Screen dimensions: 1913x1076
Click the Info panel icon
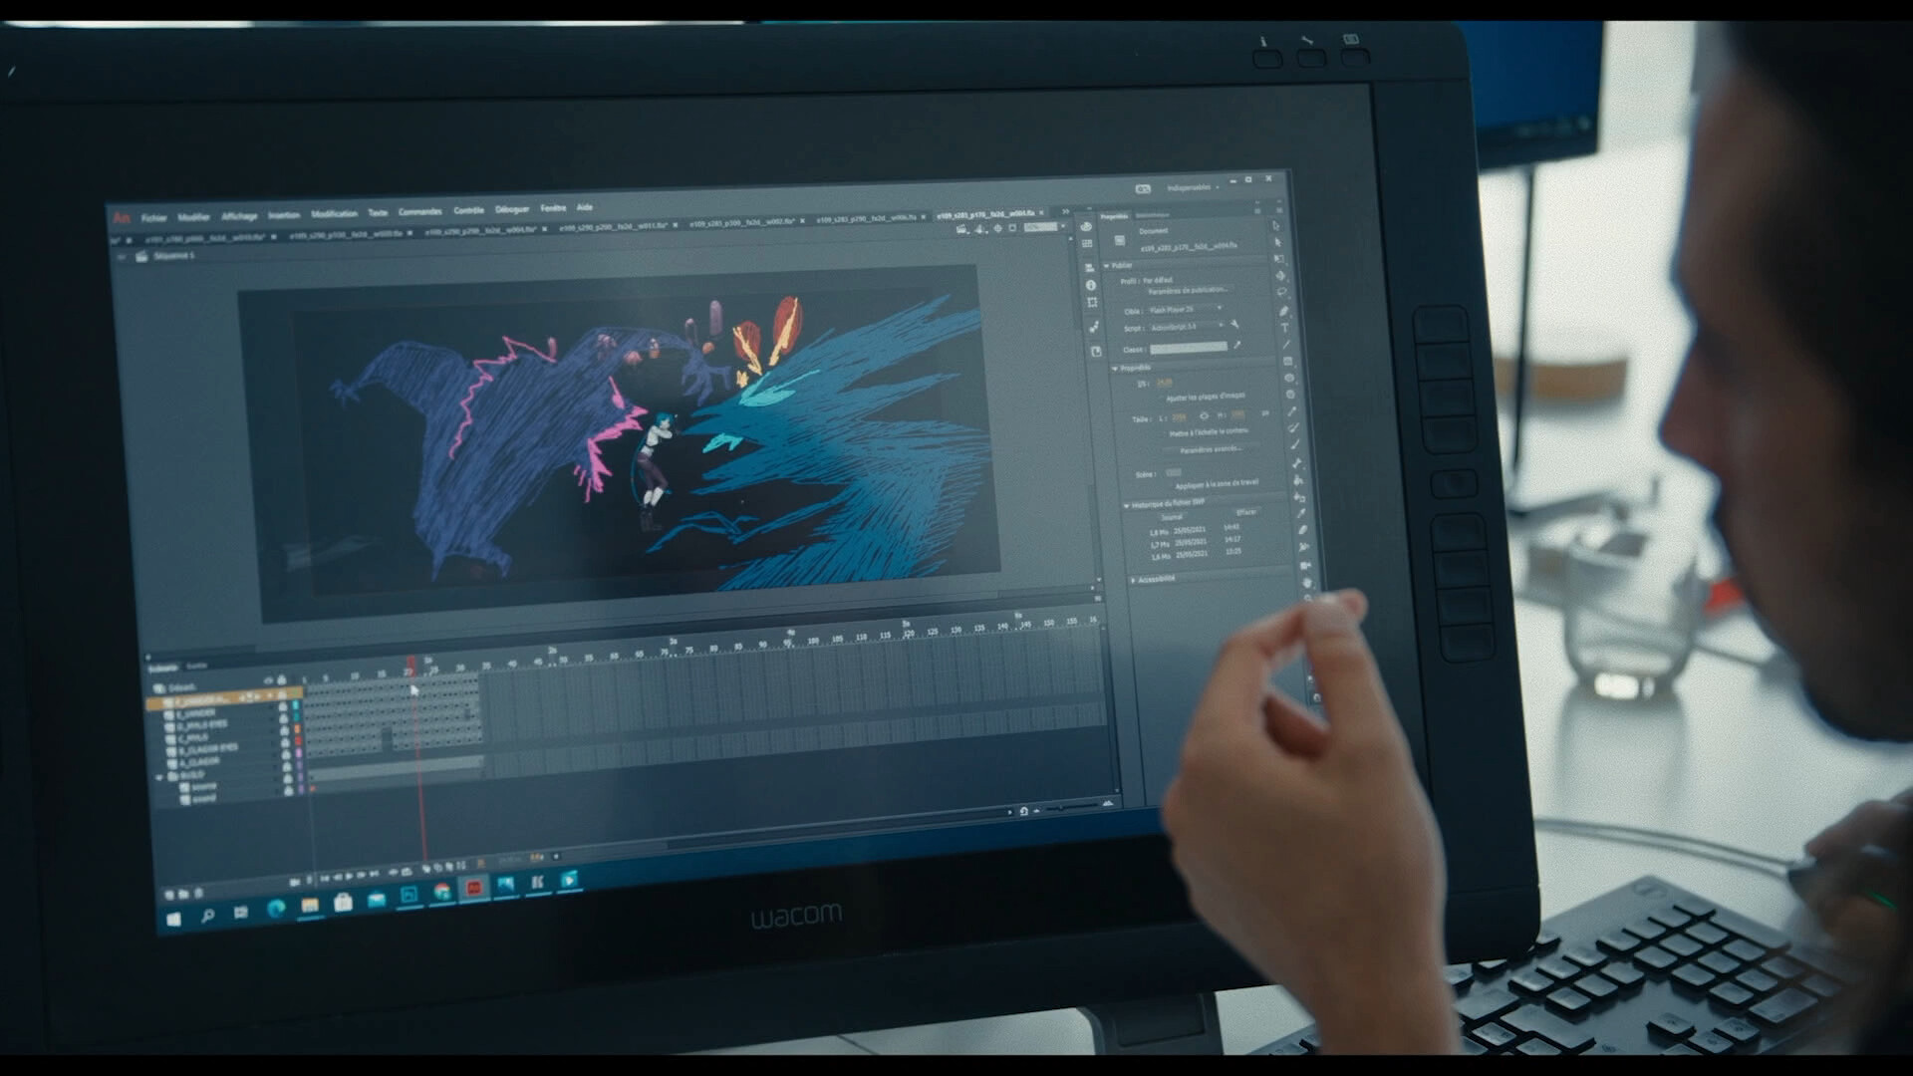[1090, 286]
